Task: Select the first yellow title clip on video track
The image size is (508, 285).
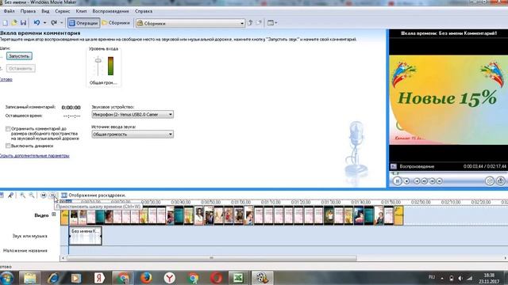Action: coord(64,215)
